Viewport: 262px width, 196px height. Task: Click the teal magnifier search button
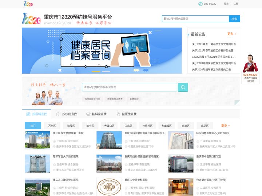coord(183,87)
